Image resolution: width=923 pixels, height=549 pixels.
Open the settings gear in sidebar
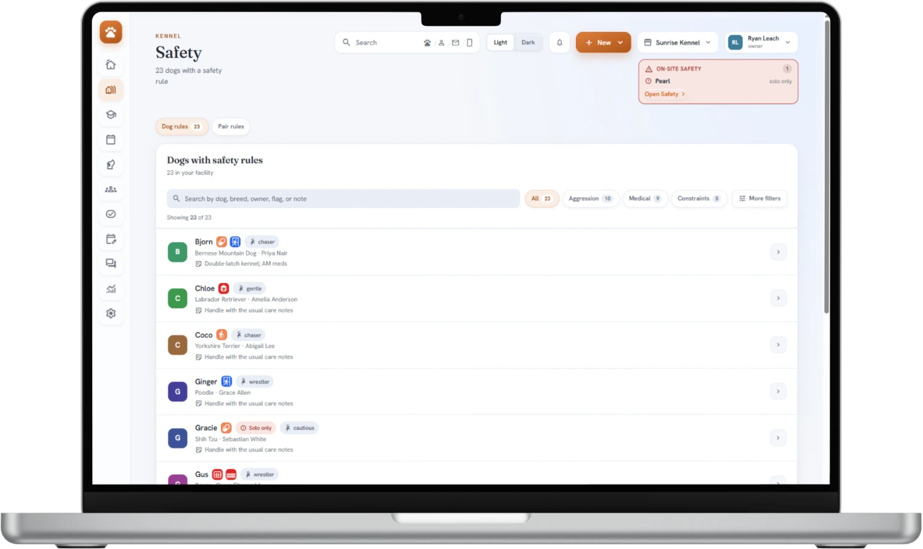tap(111, 313)
